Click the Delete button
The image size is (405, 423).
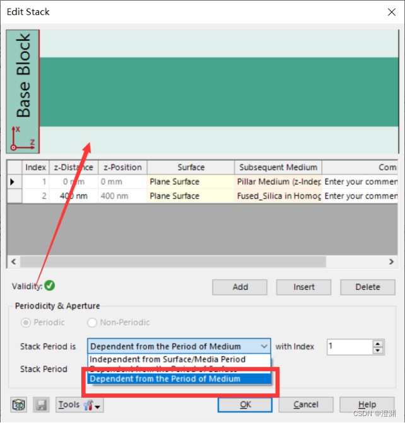coord(368,287)
